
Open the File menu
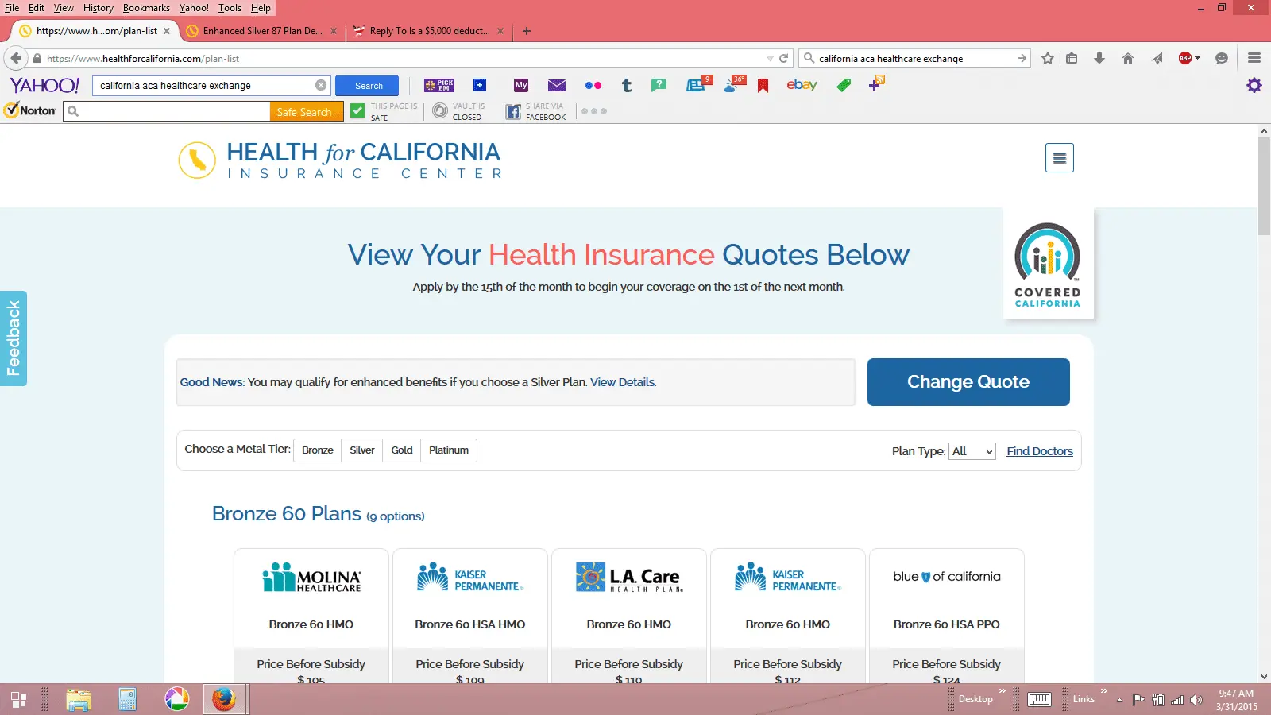pyautogui.click(x=12, y=8)
